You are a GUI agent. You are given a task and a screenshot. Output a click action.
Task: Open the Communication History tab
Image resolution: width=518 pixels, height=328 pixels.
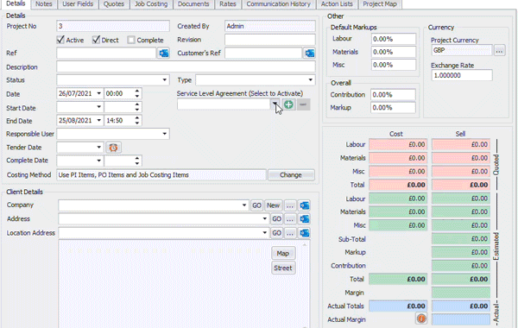click(x=279, y=4)
